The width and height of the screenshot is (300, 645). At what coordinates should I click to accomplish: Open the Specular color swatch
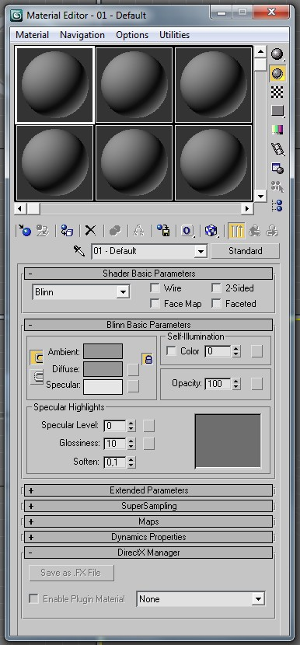(103, 387)
